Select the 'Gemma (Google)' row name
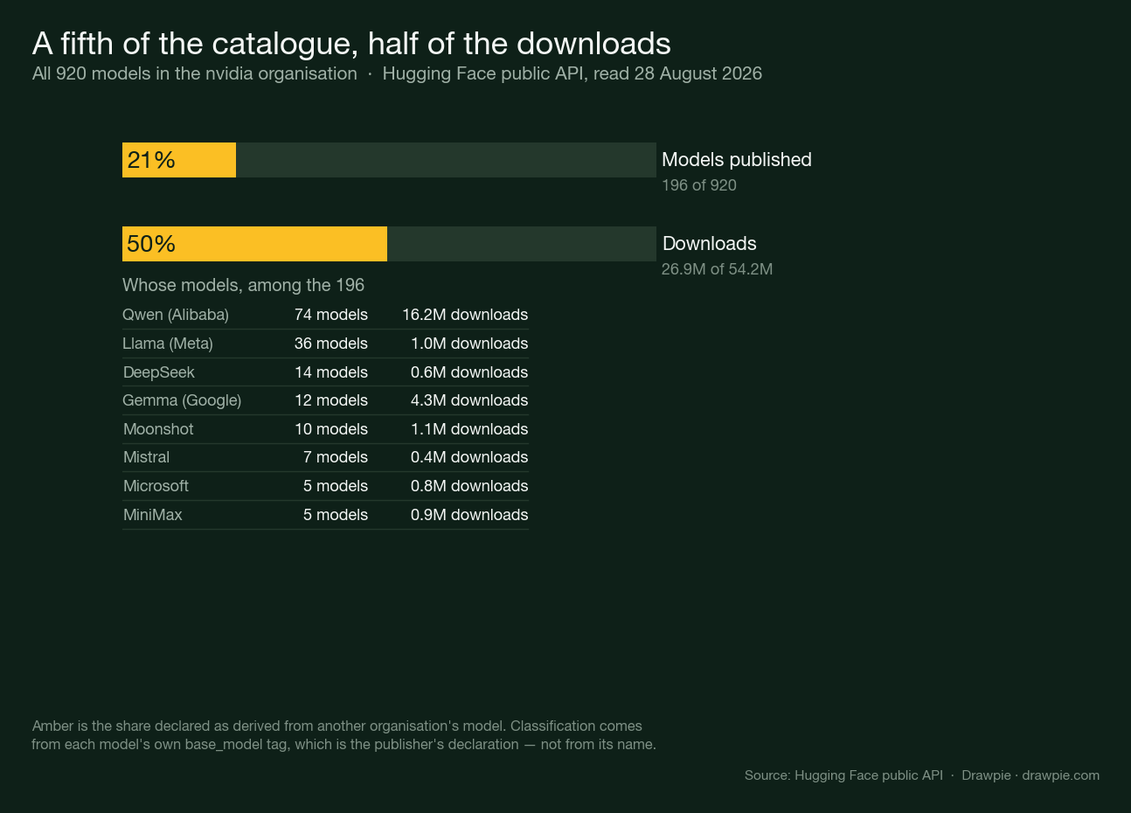This screenshot has width=1131, height=813. [182, 400]
